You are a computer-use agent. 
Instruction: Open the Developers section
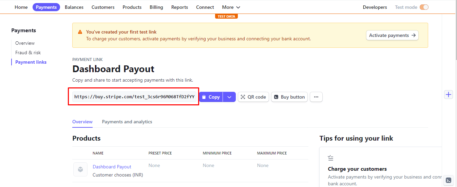(375, 7)
